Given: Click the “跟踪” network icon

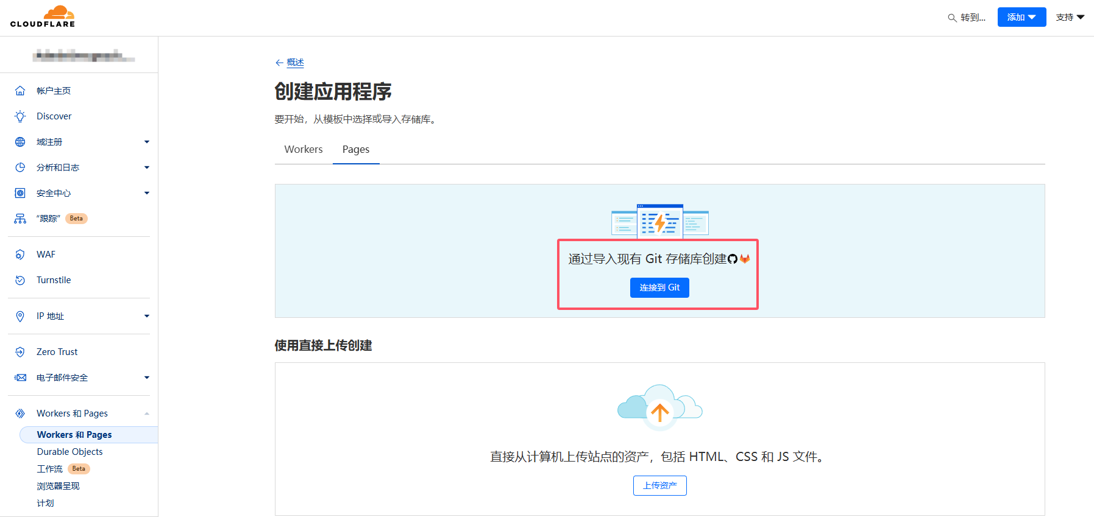Looking at the screenshot, I should tap(20, 219).
